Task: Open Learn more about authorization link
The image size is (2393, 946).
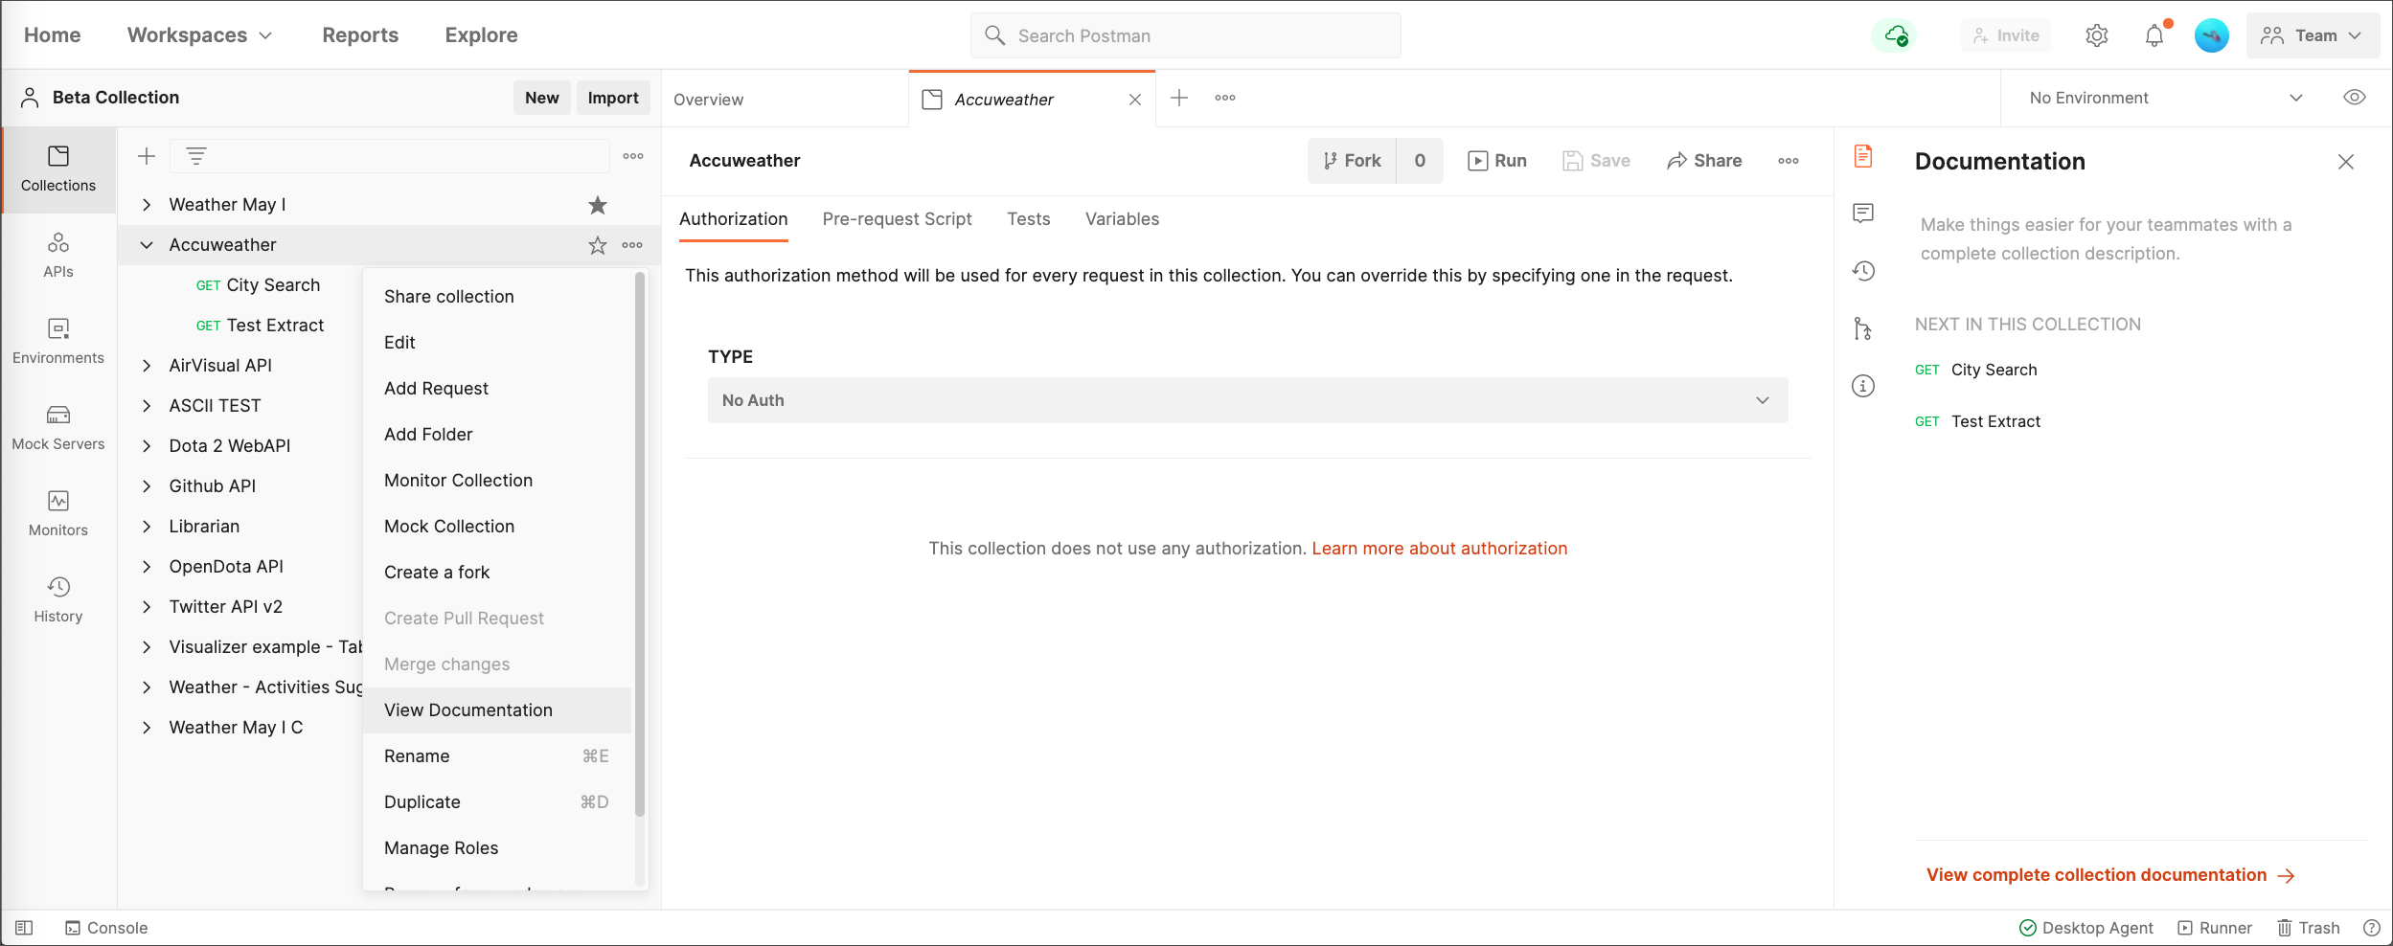Action: (x=1439, y=549)
